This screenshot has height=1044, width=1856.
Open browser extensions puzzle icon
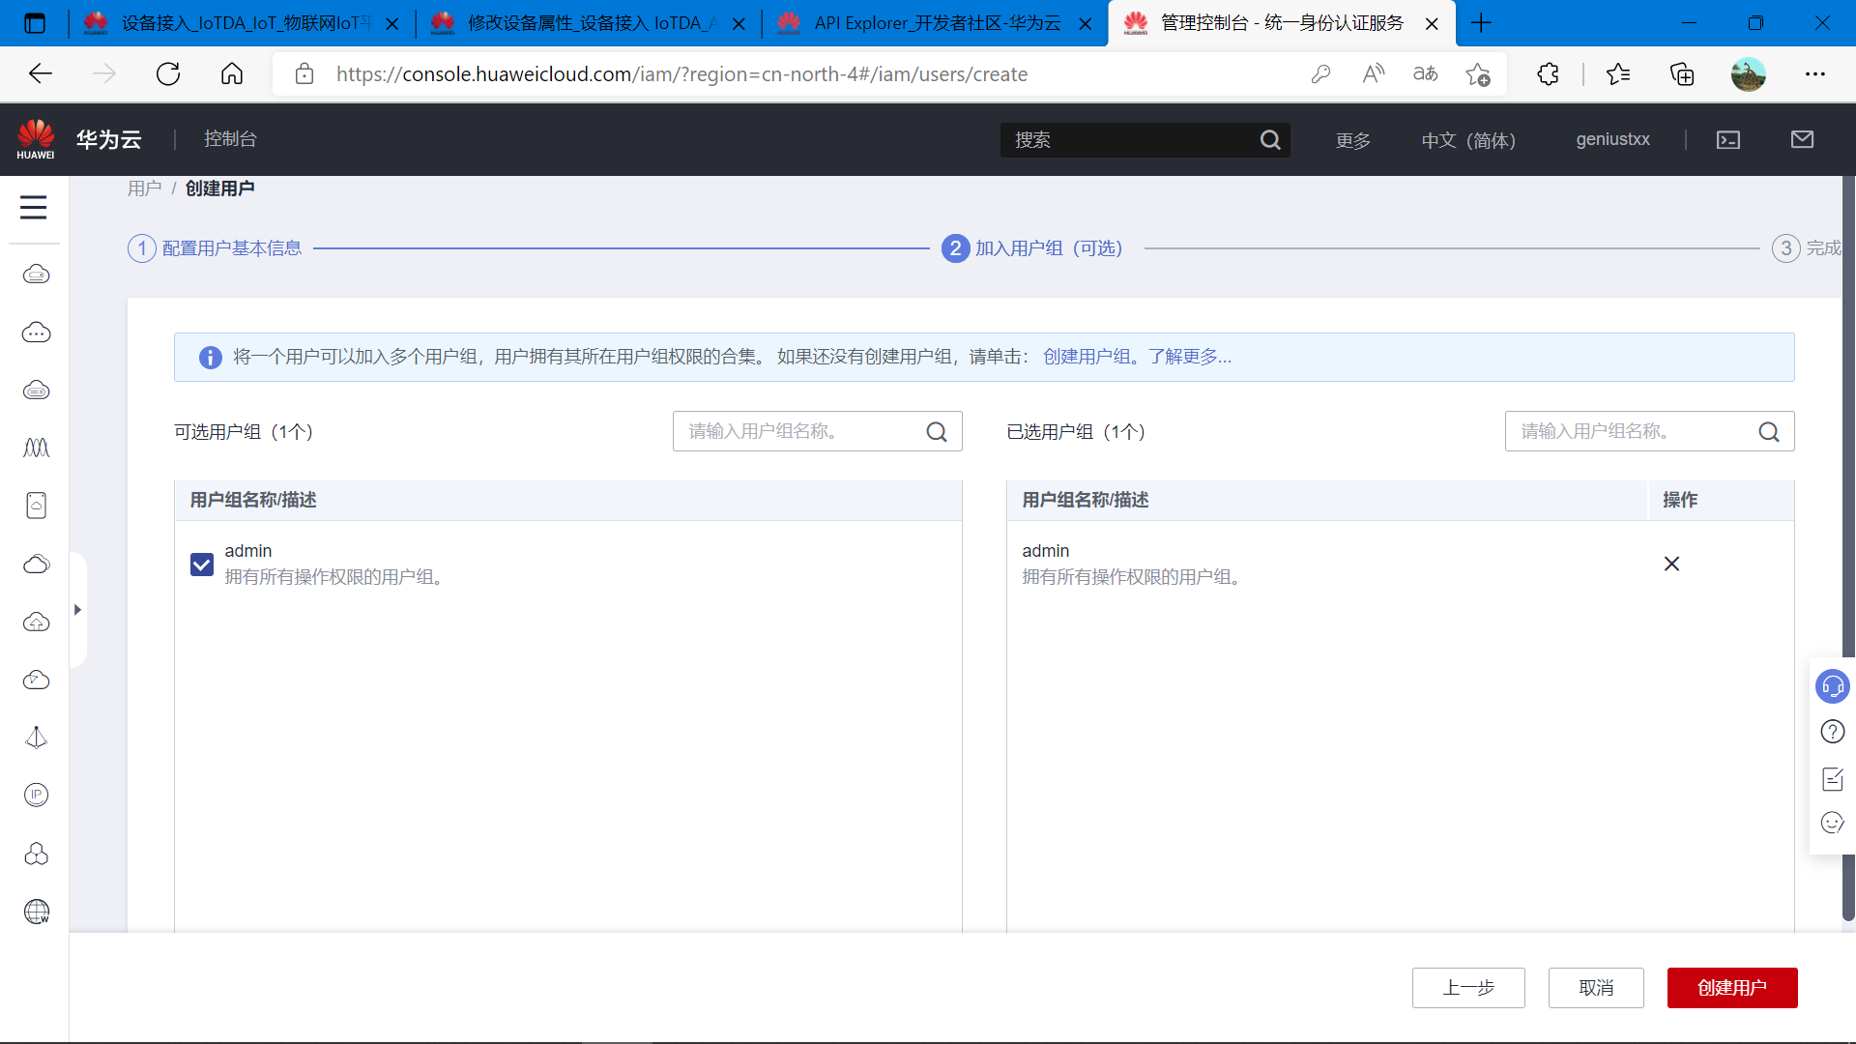point(1548,74)
